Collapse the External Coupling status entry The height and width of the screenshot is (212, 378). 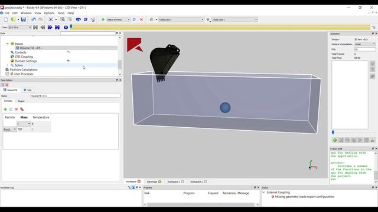[263, 193]
